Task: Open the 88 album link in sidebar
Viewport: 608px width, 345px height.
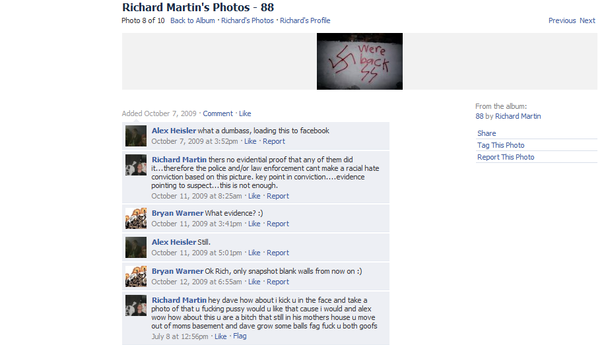Action: pyautogui.click(x=479, y=116)
